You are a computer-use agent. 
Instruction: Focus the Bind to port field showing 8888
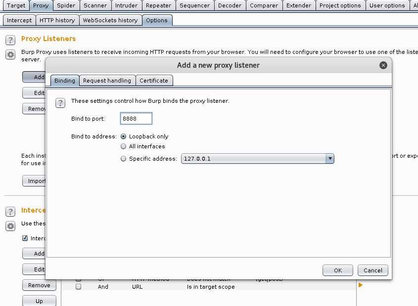point(136,119)
